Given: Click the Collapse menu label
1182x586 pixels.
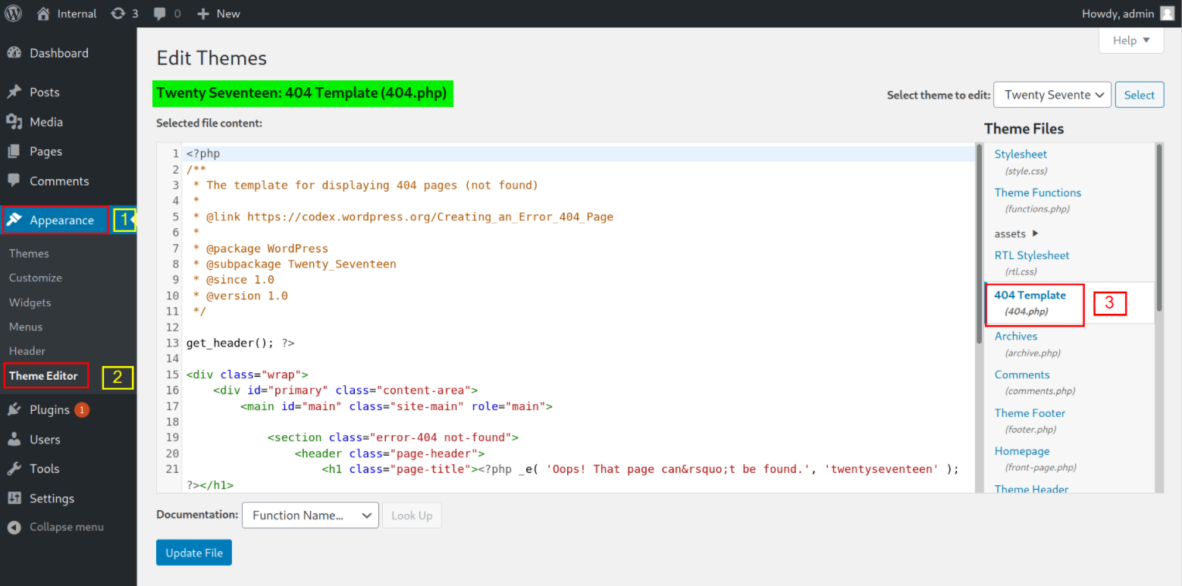Looking at the screenshot, I should tap(67, 527).
